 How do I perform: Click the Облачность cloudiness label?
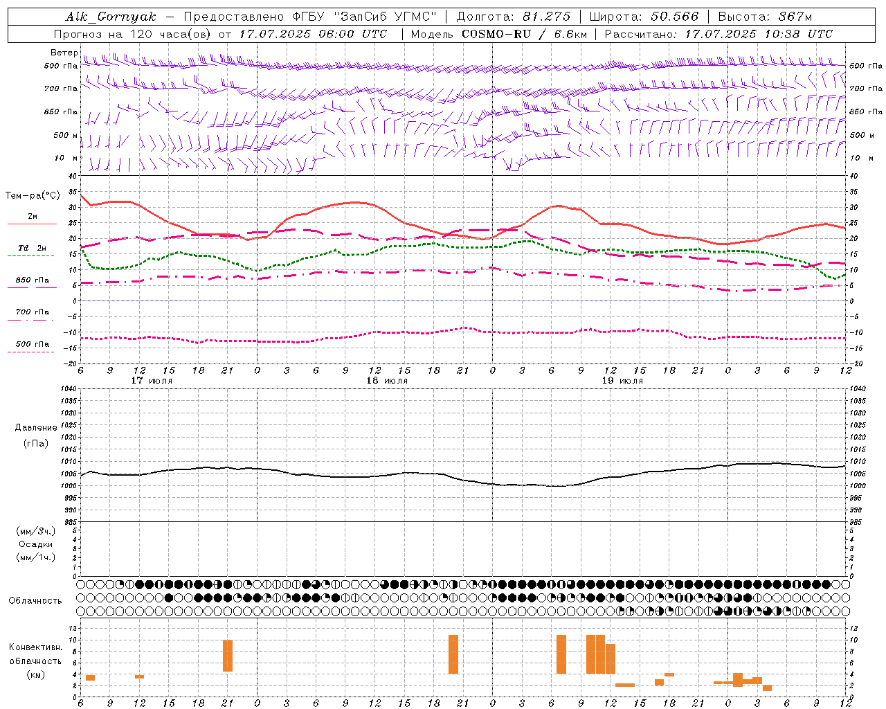[35, 601]
